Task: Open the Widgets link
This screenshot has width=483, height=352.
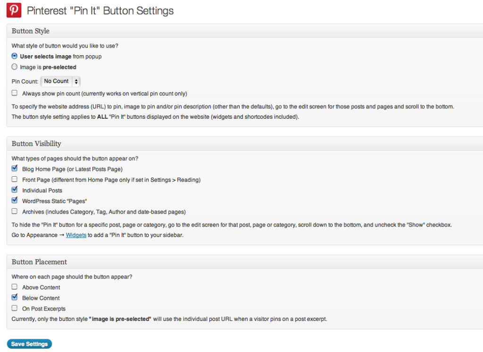Action: coord(76,235)
